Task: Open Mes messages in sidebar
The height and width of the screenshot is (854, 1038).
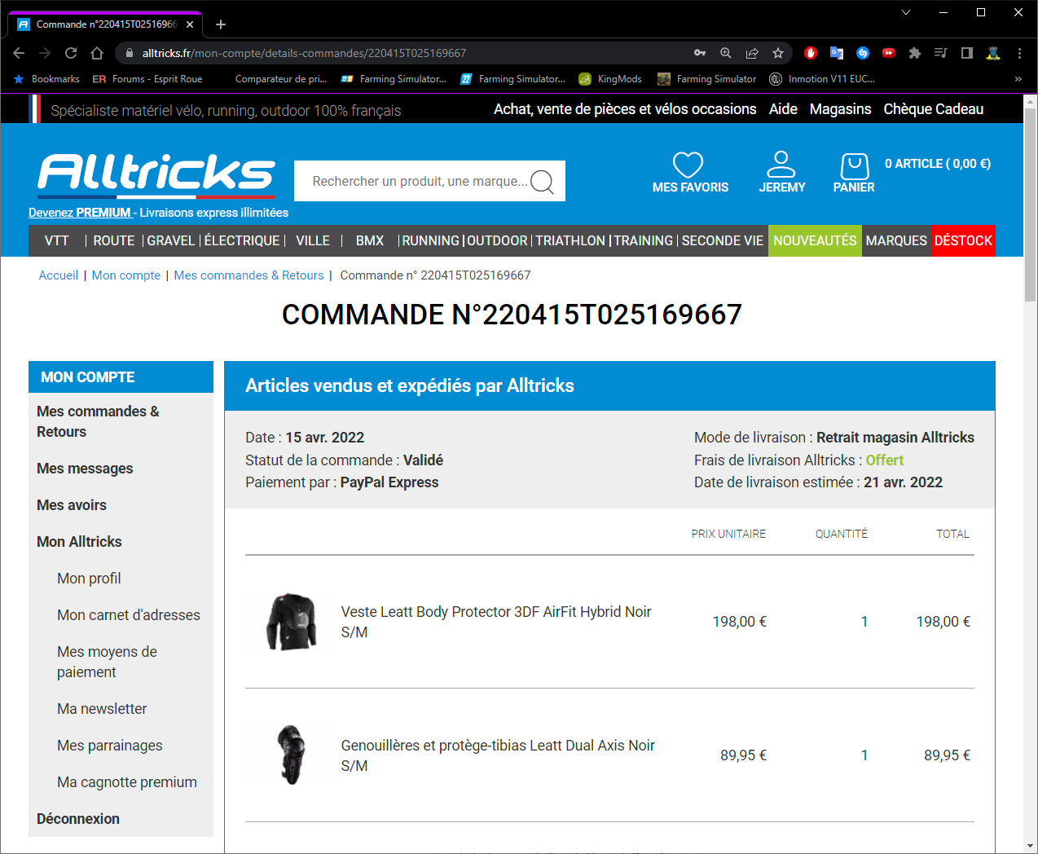Action: click(x=85, y=469)
